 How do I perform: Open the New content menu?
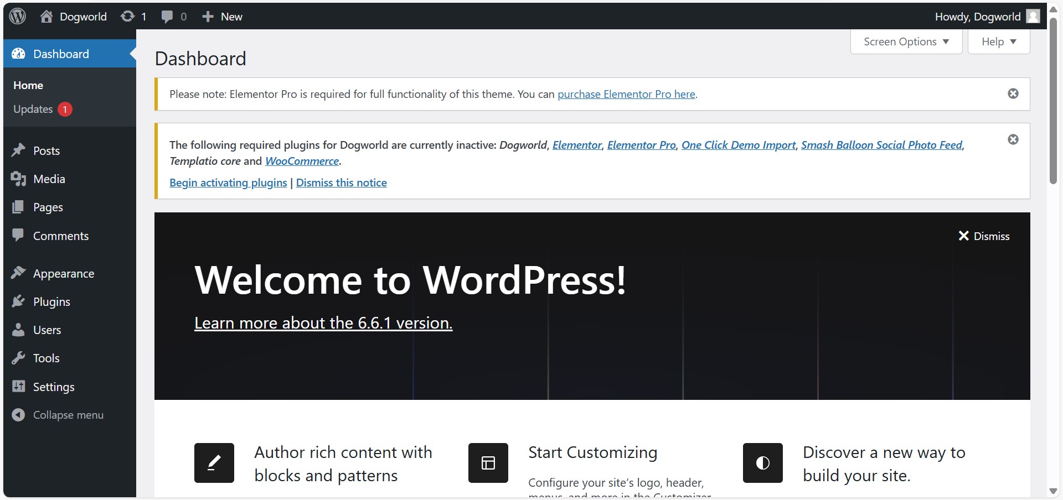pos(223,17)
